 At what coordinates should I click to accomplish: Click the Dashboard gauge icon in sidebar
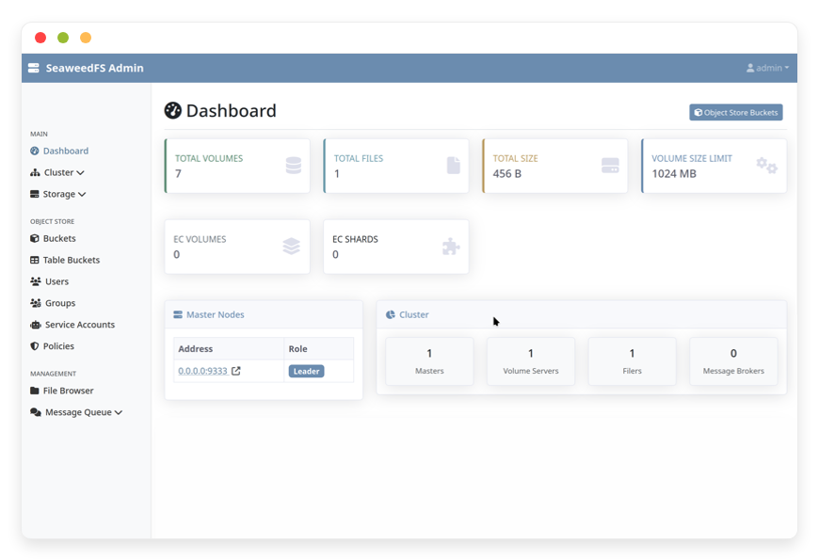click(x=35, y=151)
